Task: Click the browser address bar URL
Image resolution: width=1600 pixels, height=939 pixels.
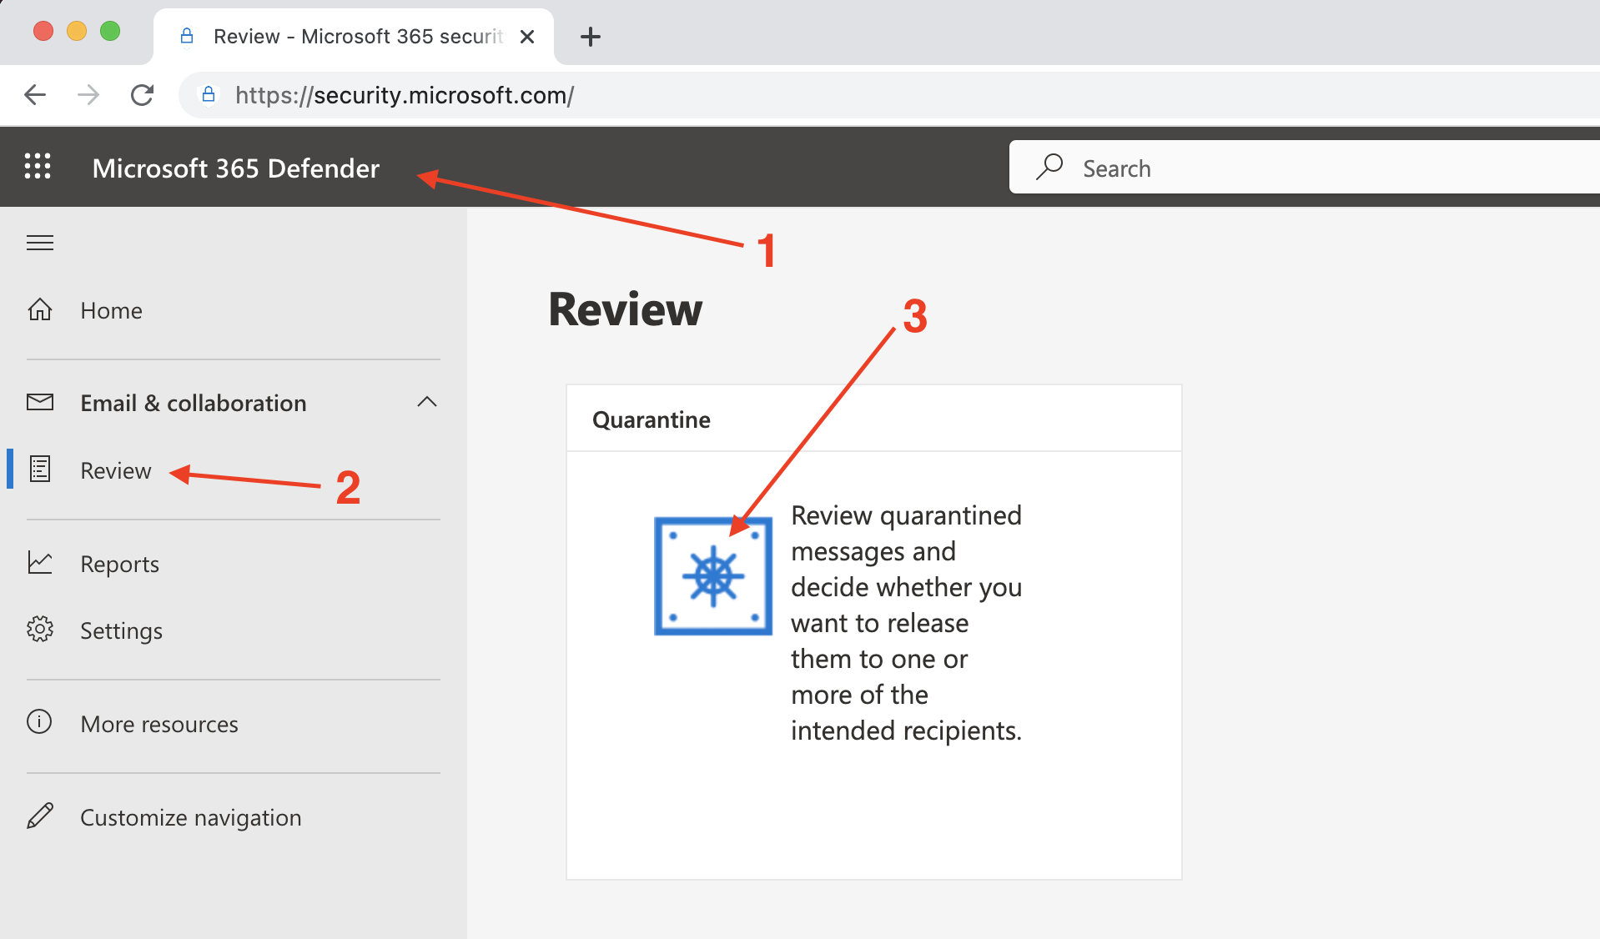Action: (404, 95)
